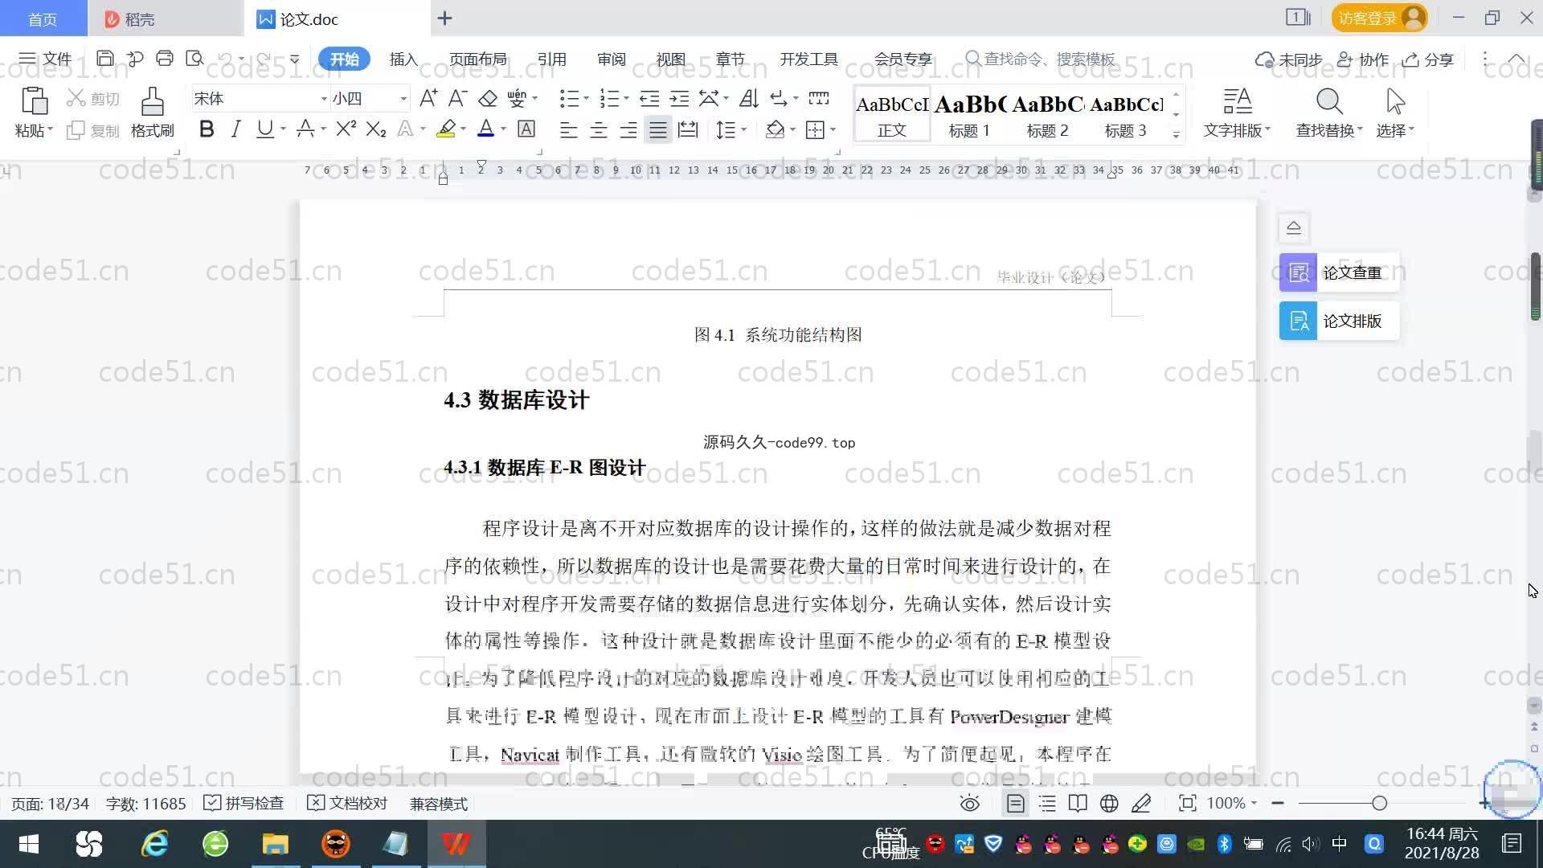Open the 插入 ribbon tab
The height and width of the screenshot is (868, 1543).
click(x=403, y=59)
